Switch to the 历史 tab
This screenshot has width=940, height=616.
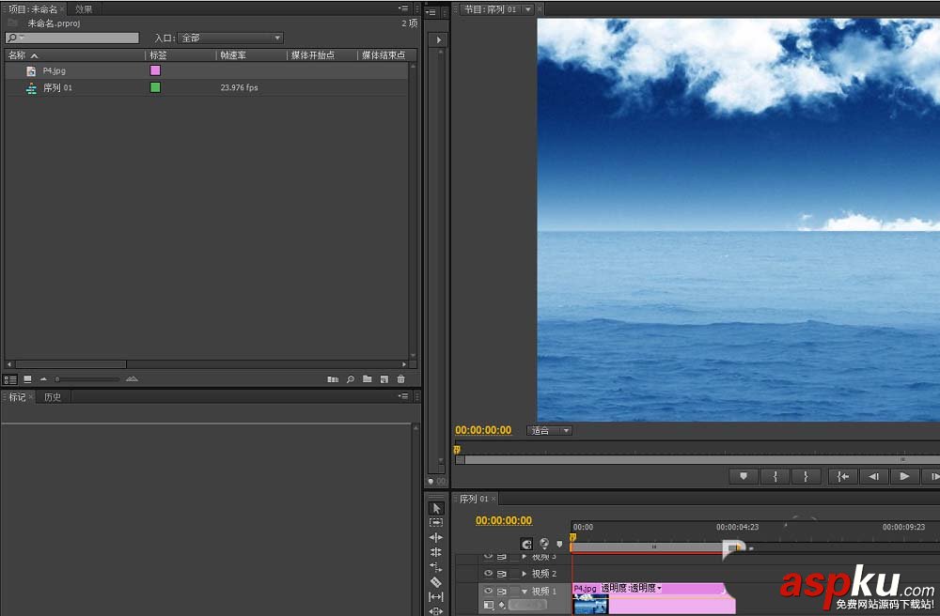click(53, 397)
